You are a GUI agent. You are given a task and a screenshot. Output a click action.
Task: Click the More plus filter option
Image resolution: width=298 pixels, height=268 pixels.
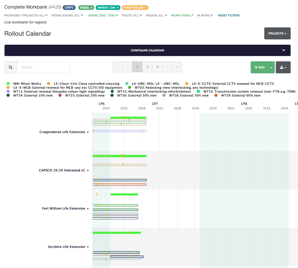(205, 15)
